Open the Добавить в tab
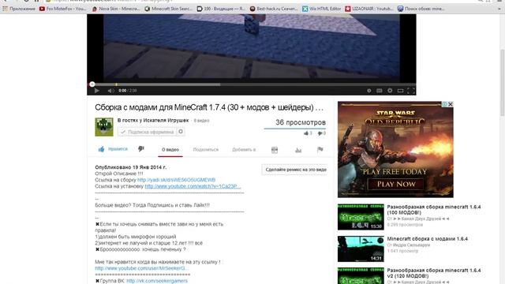Screen dimensions: 505x284 coord(244,150)
